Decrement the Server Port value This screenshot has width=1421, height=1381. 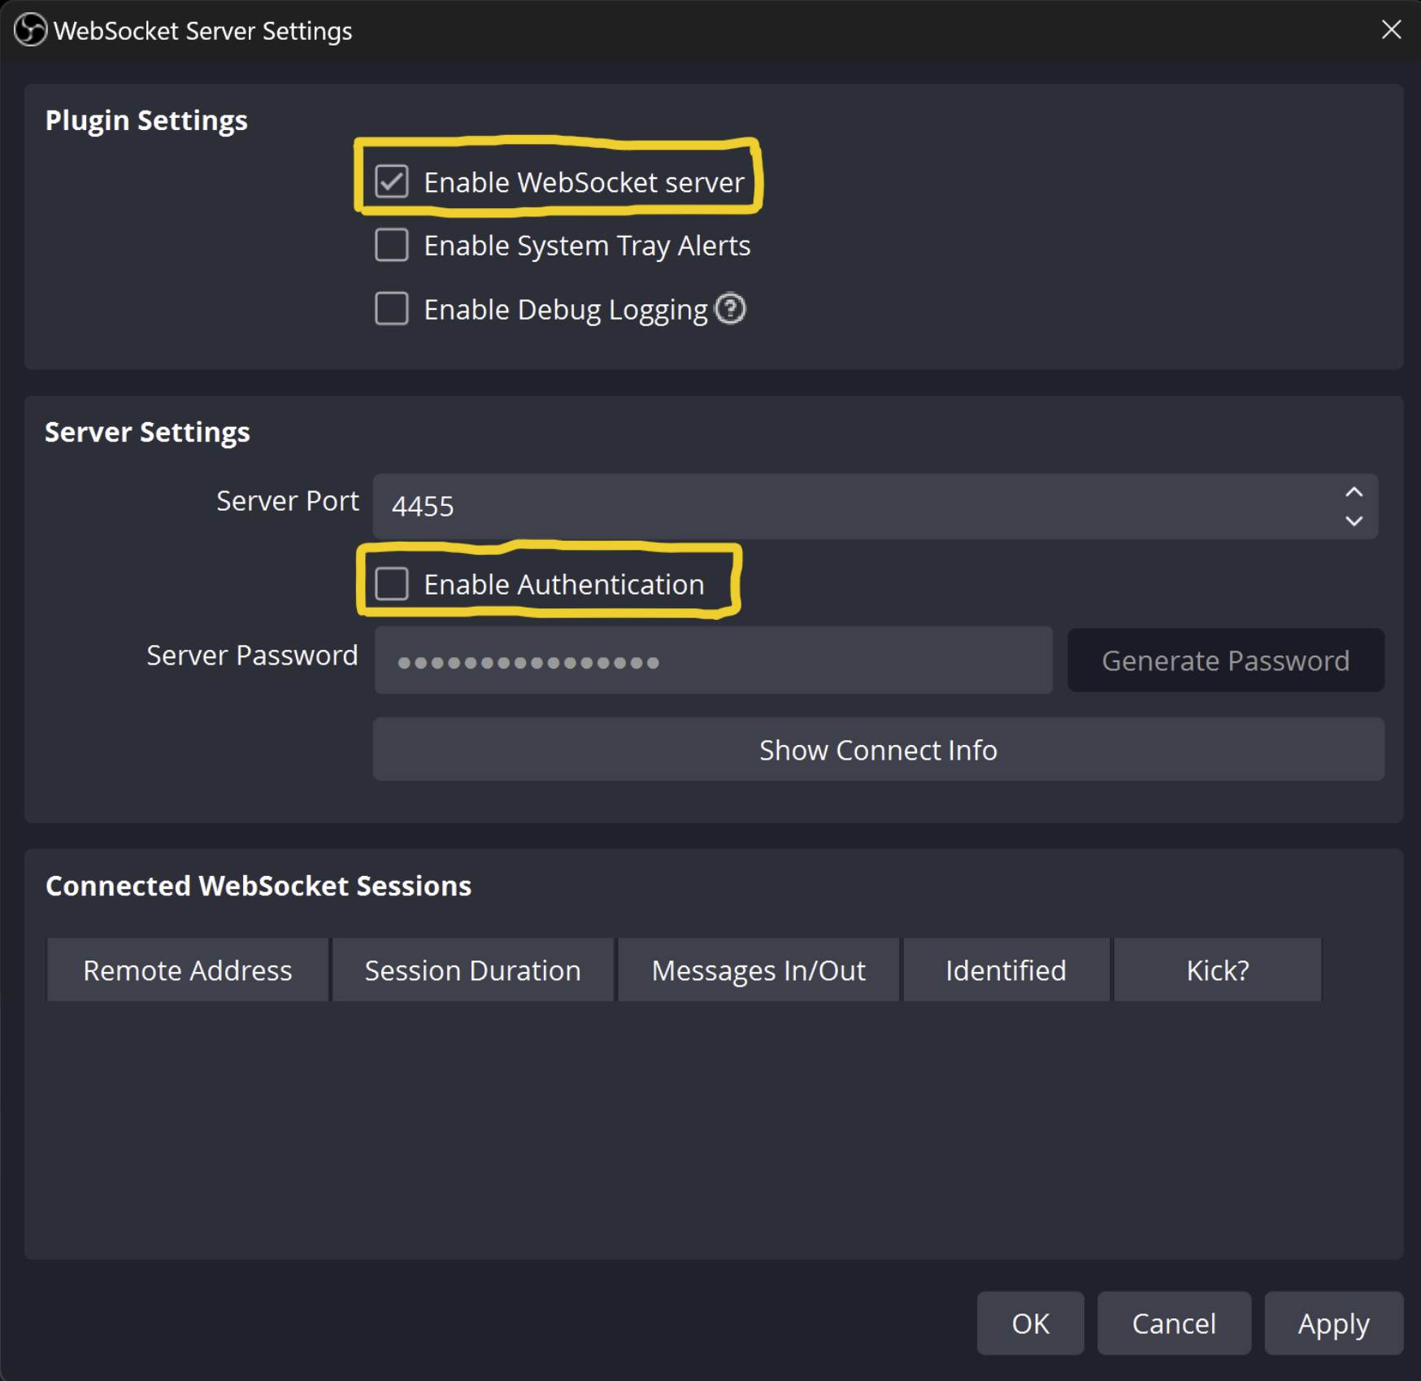1354,521
